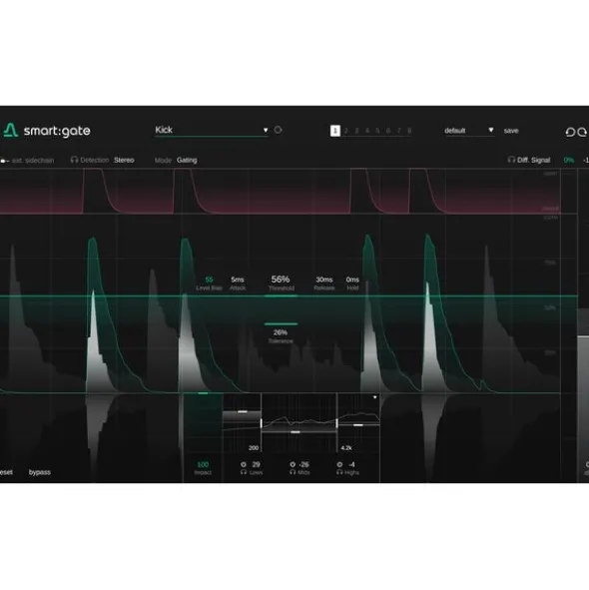Select state slot 2
Image resolution: width=589 pixels, height=590 pixels.
pos(345,131)
